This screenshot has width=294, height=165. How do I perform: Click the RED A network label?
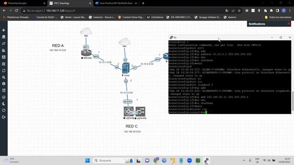point(58,45)
